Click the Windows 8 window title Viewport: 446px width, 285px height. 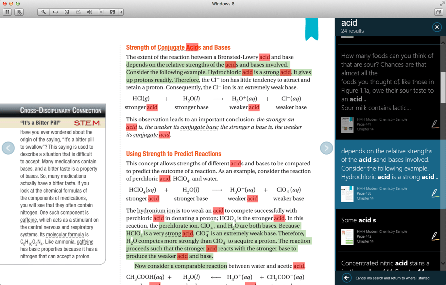(223, 4)
